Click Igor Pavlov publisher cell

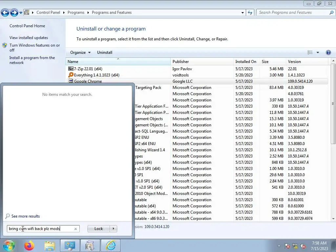point(182,69)
